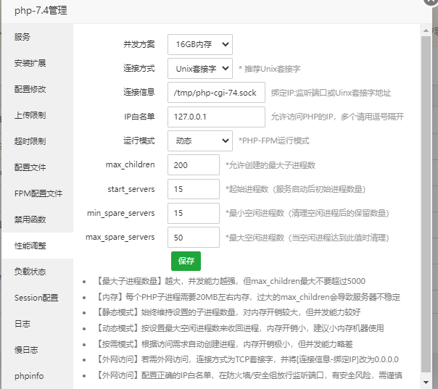438x389 pixels.
Task: Open the 负载状态 tab
Action: 36,272
